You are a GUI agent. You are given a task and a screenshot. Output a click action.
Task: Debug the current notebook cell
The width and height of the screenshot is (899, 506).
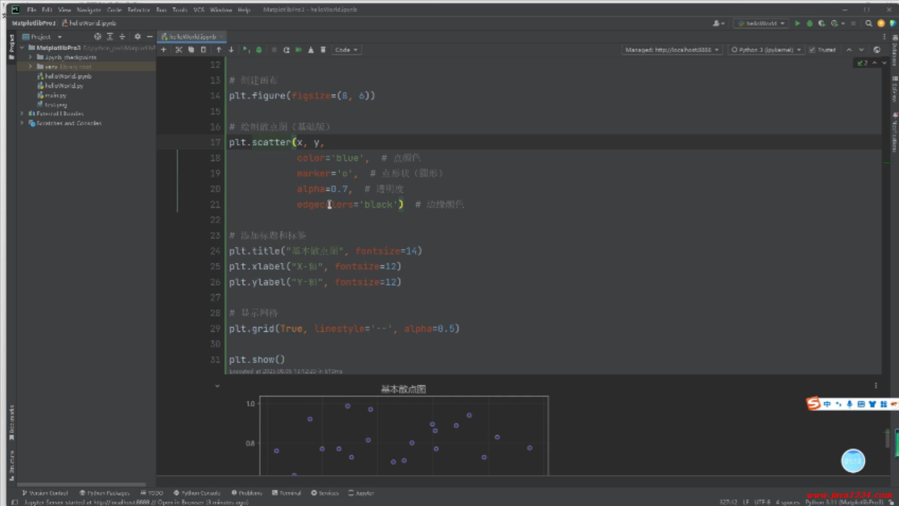tap(258, 50)
